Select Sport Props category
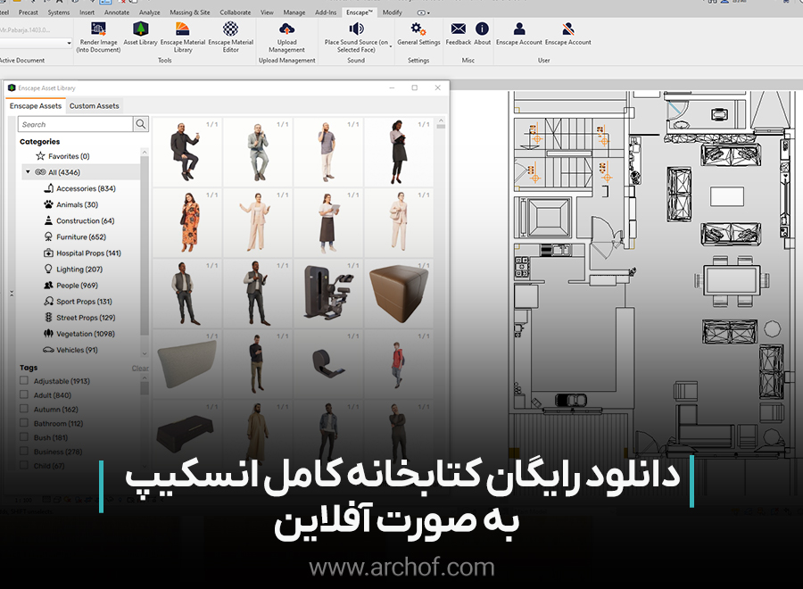803x589 pixels. tap(78, 302)
